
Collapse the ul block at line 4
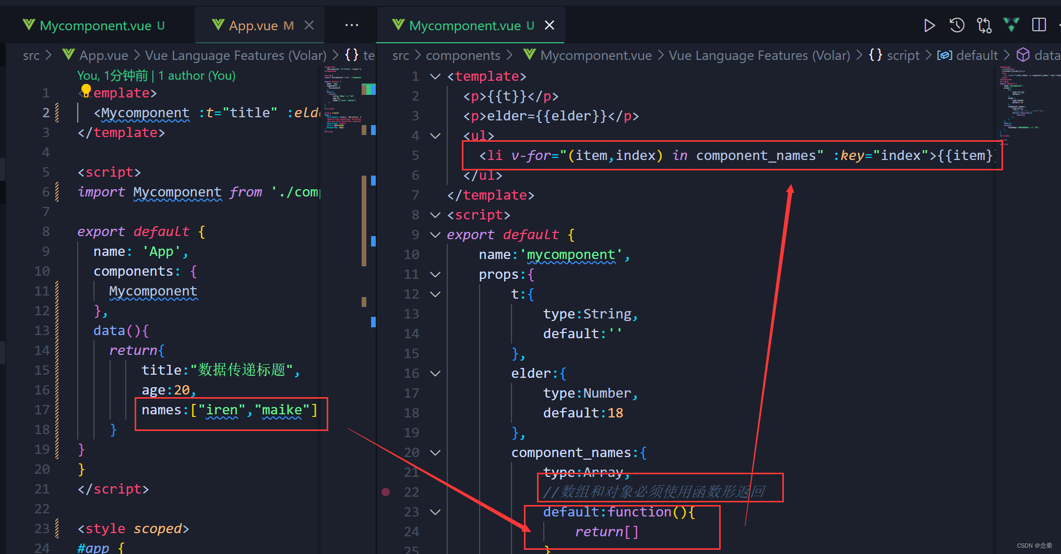click(435, 136)
